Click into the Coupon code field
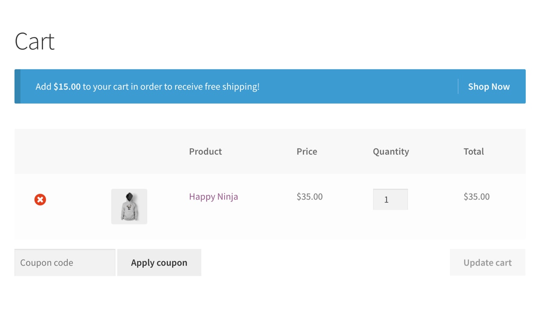The image size is (542, 324). (65, 263)
